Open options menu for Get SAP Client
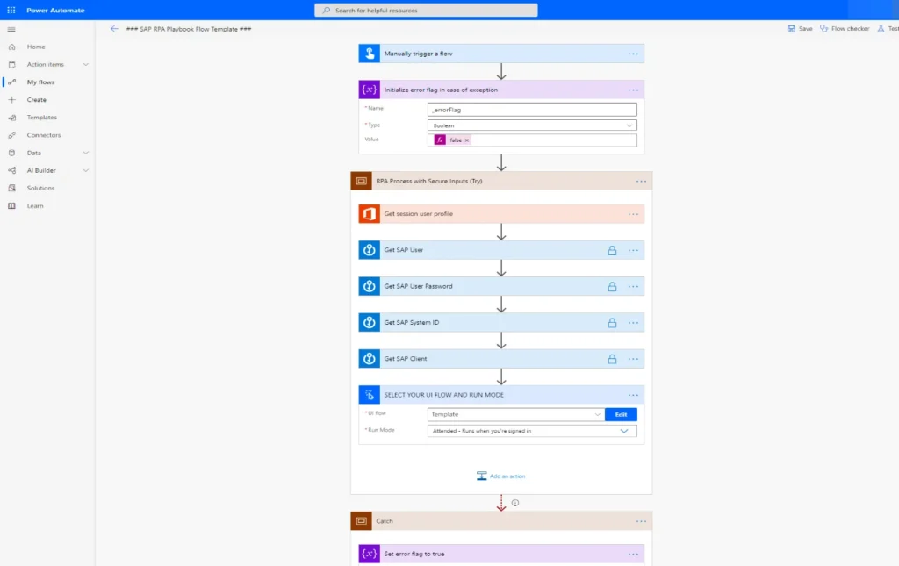The image size is (899, 566). coord(633,359)
